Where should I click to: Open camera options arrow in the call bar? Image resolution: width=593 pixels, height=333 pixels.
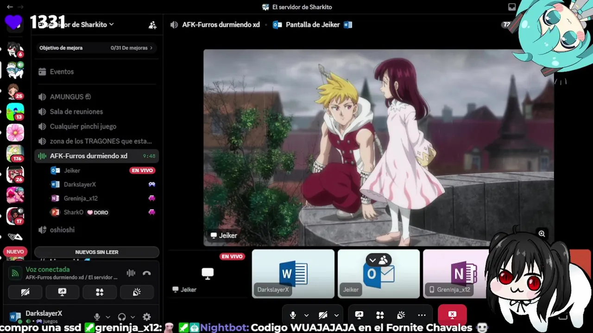click(x=336, y=315)
